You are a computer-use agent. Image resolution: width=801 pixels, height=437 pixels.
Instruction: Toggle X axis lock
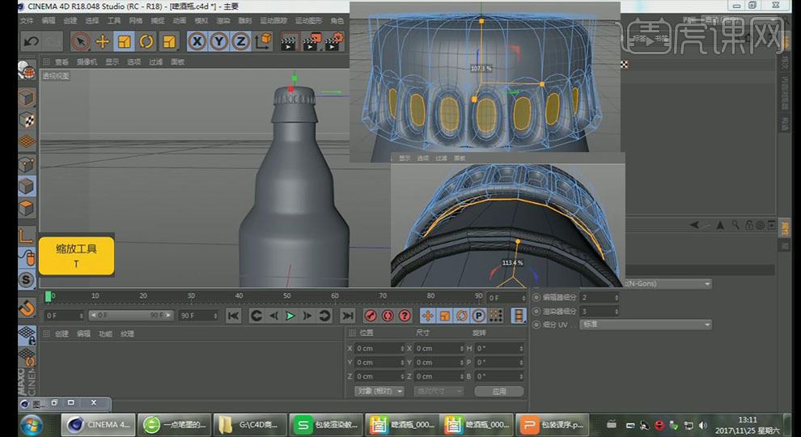click(x=197, y=41)
